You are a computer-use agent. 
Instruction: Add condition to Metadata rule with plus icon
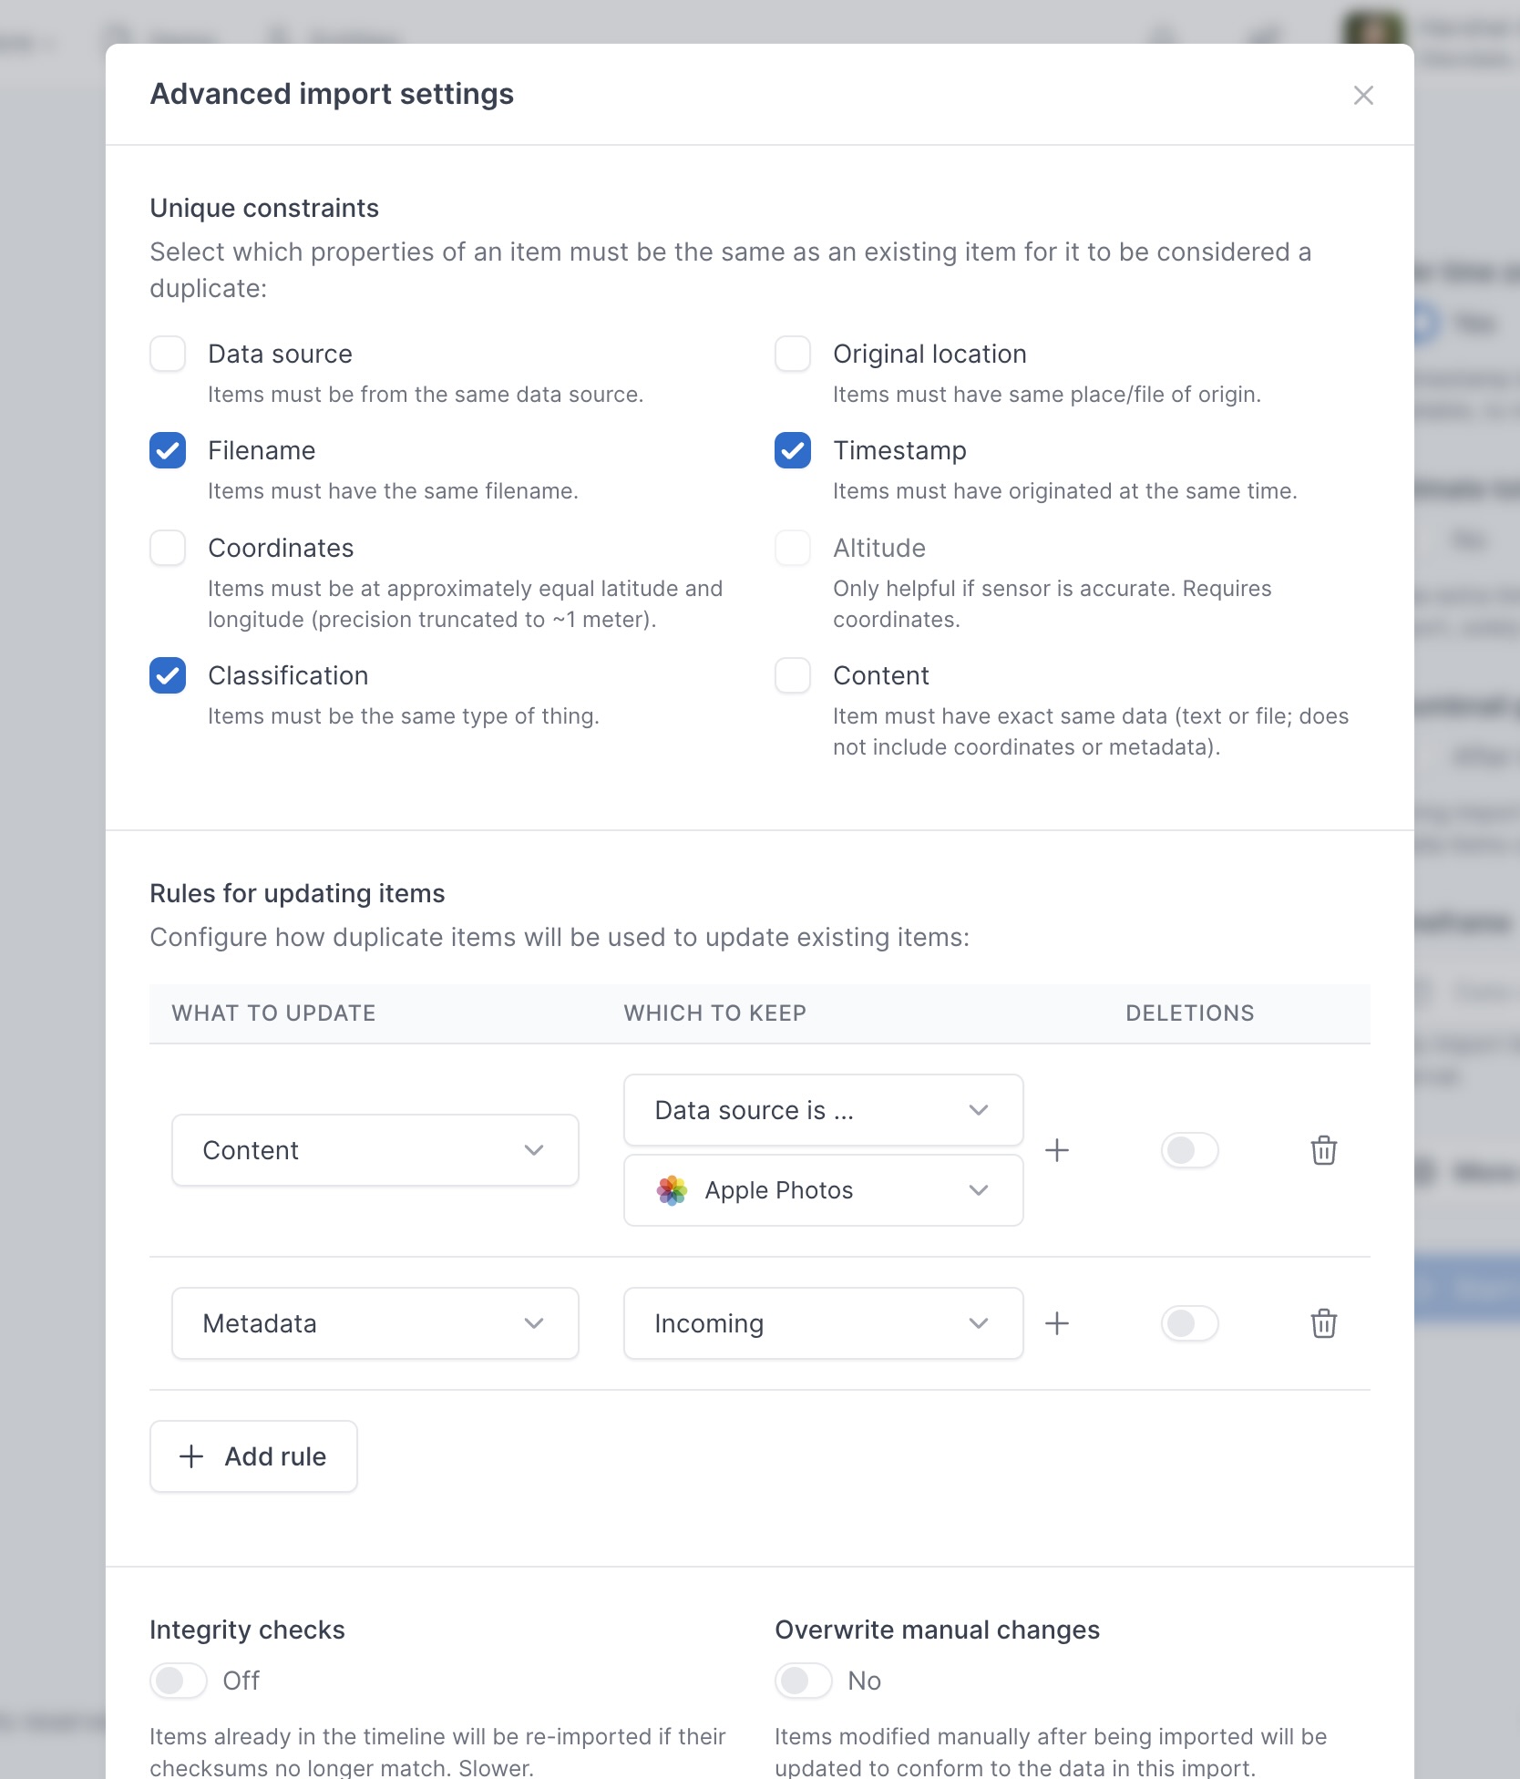tap(1057, 1323)
